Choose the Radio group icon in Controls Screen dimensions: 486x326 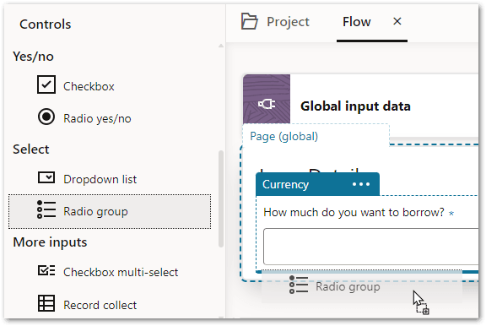coord(46,209)
